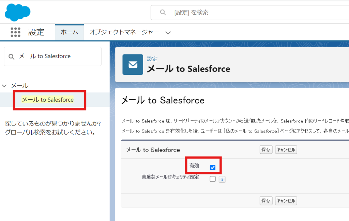Enable the 高度なメールセキュリティ設定 checkbox
The width and height of the screenshot is (349, 221).
(x=213, y=179)
